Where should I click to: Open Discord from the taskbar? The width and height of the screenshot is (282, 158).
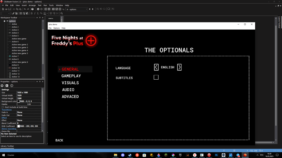click(x=123, y=155)
